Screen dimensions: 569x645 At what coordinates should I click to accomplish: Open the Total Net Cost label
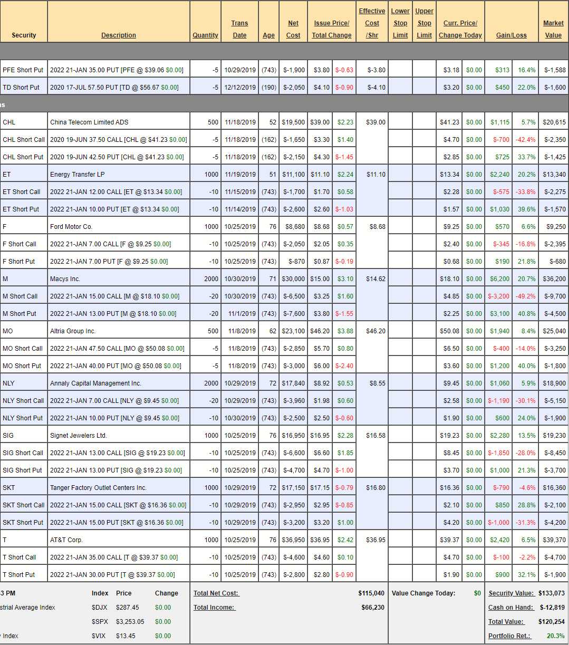pos(216,593)
